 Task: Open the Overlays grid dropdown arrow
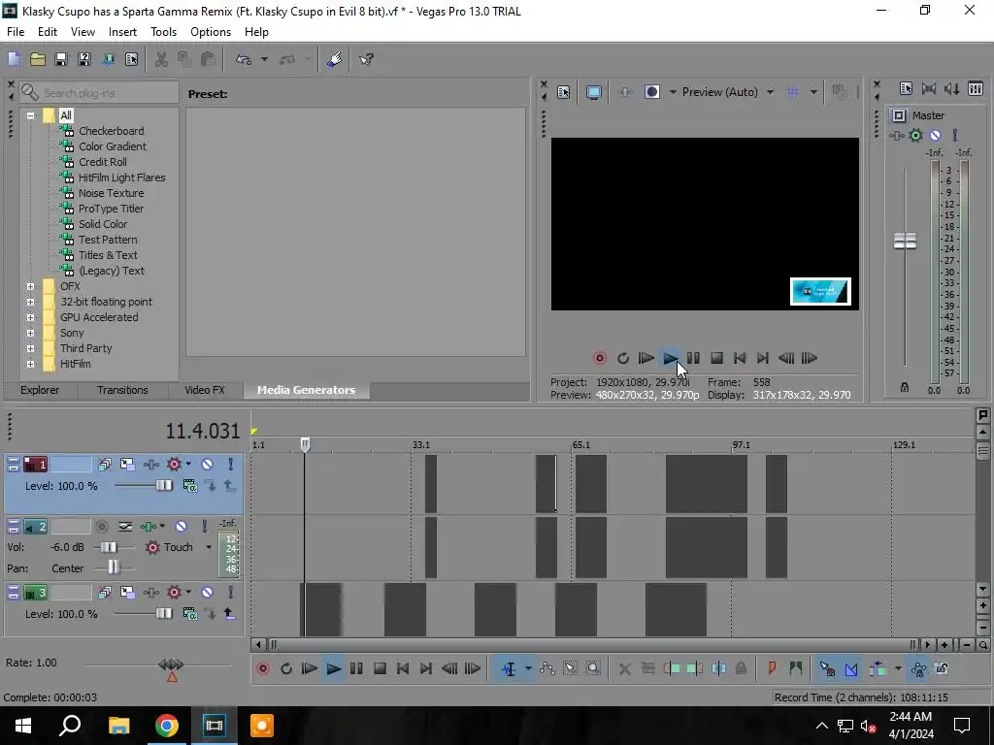(813, 92)
